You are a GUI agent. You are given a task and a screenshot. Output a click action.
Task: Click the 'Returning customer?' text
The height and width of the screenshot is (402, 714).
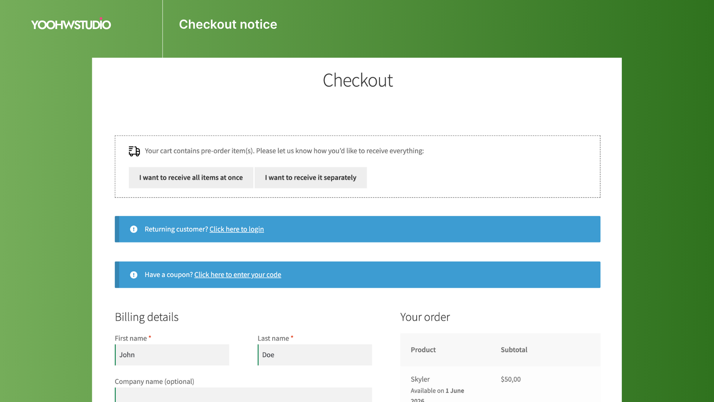click(x=176, y=229)
